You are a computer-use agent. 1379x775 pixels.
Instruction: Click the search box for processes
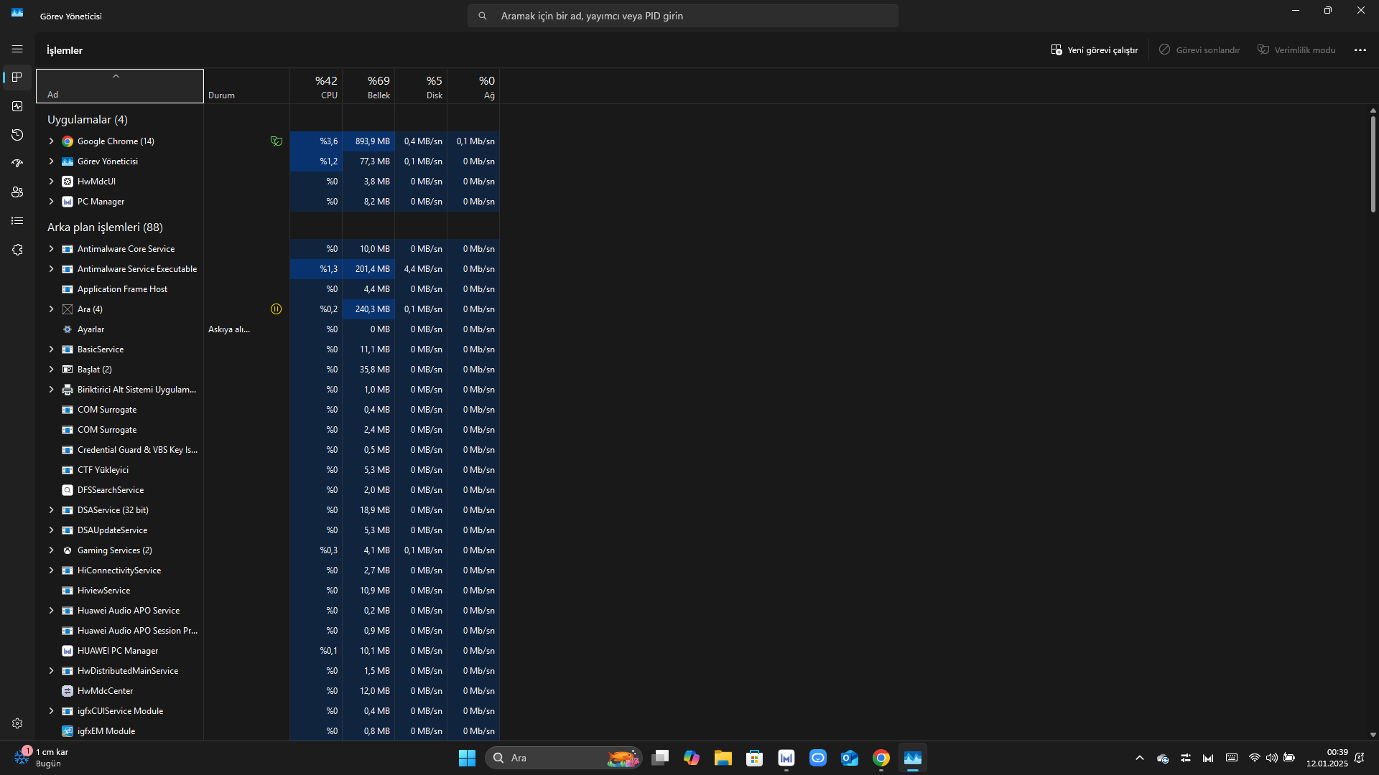682,16
